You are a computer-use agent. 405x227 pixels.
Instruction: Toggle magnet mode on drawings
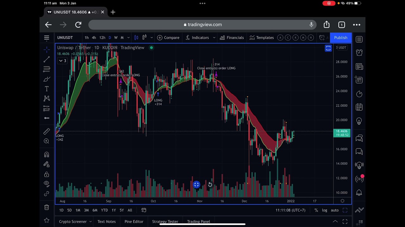tap(47, 154)
